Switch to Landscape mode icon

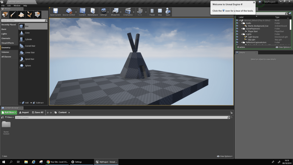(21, 15)
